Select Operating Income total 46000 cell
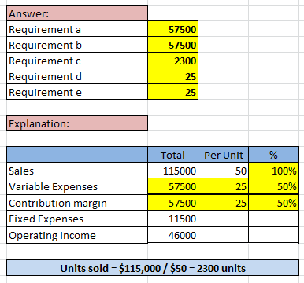 pyautogui.click(x=173, y=235)
